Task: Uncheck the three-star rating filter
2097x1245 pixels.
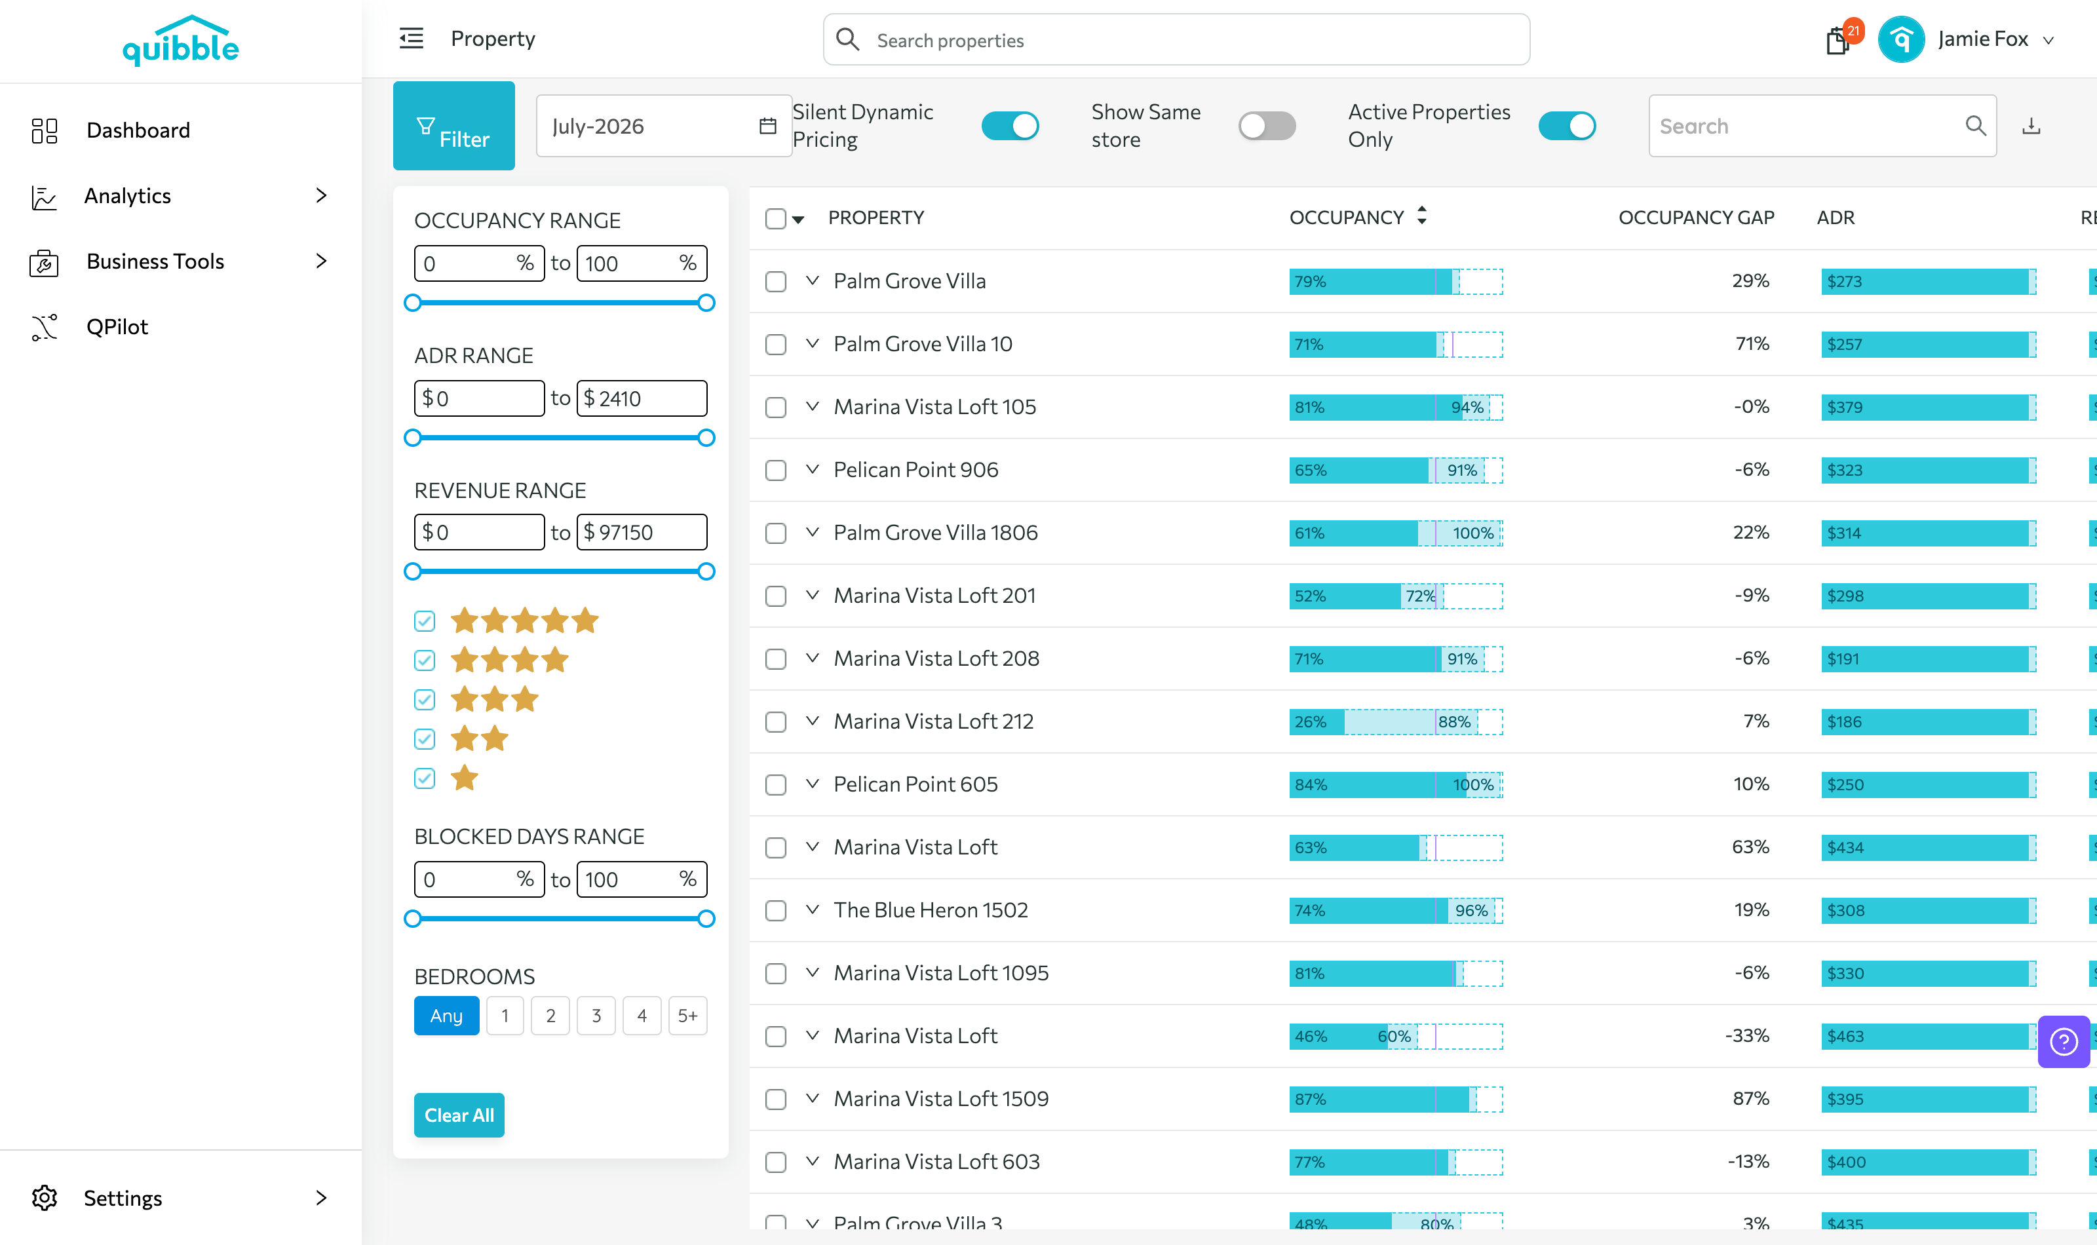Action: tap(425, 700)
